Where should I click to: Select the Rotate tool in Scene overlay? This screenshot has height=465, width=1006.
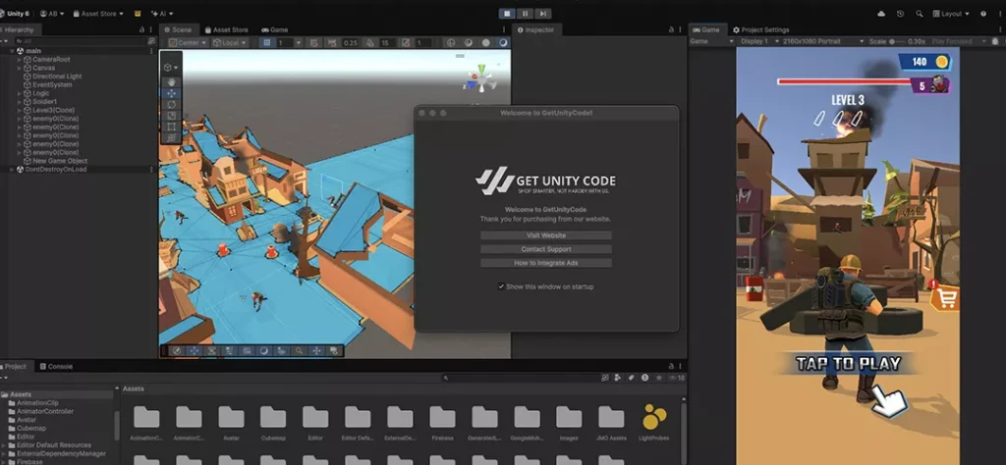(x=171, y=104)
